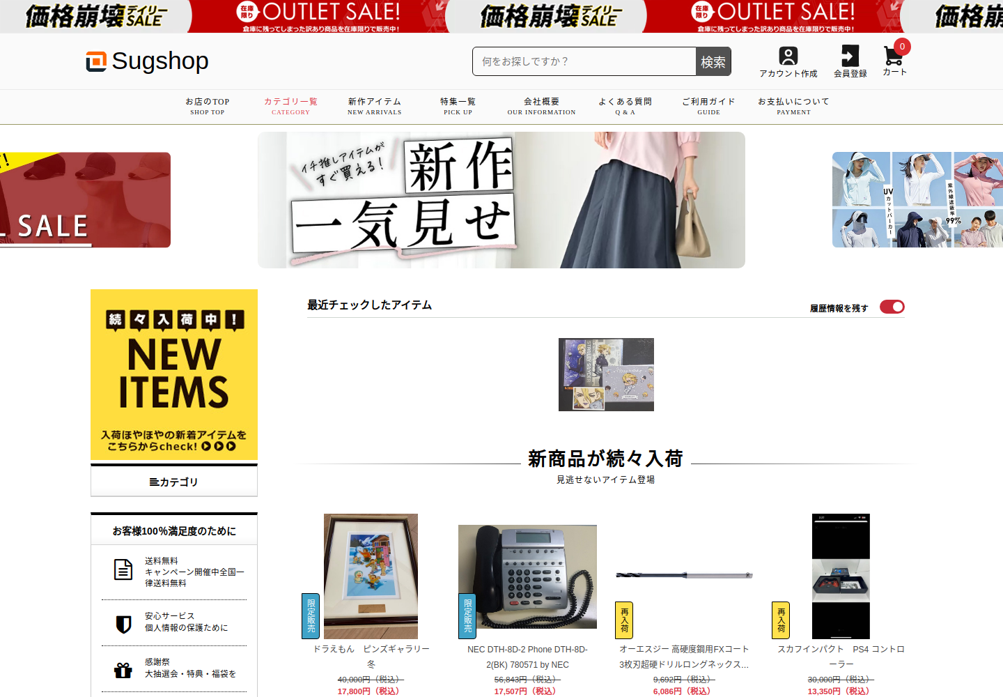Click the 会員登録 login icon
The image size is (1003, 697).
(850, 62)
